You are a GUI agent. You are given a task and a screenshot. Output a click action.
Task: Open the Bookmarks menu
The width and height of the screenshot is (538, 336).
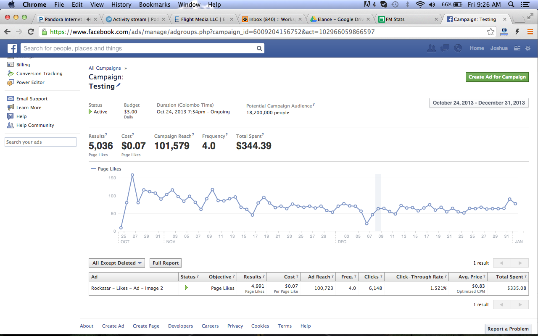click(155, 5)
